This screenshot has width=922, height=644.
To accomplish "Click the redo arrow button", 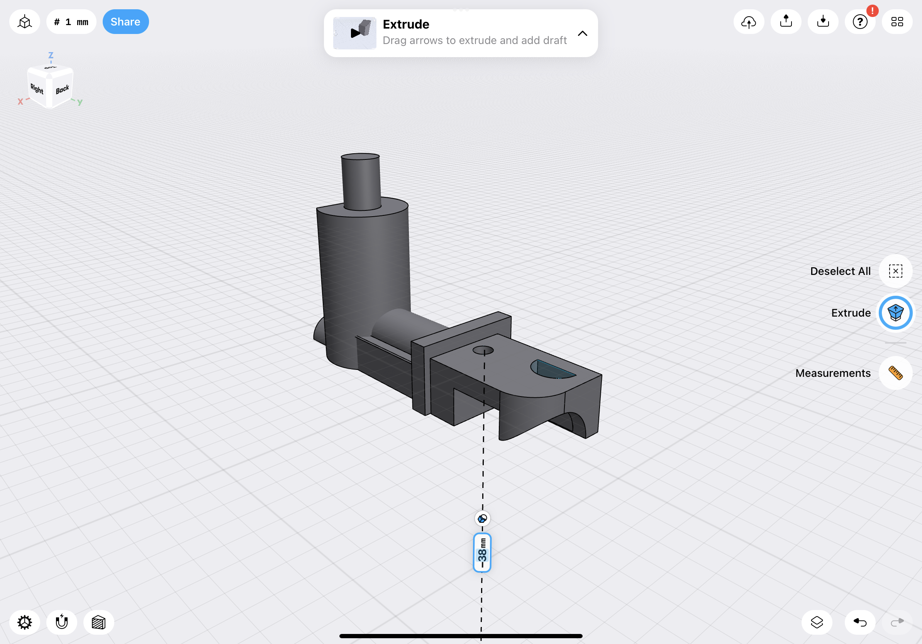I will (x=897, y=622).
